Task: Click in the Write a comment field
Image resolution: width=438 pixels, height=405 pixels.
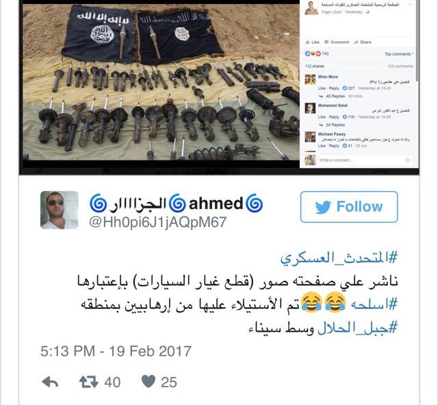Action: pos(361,160)
